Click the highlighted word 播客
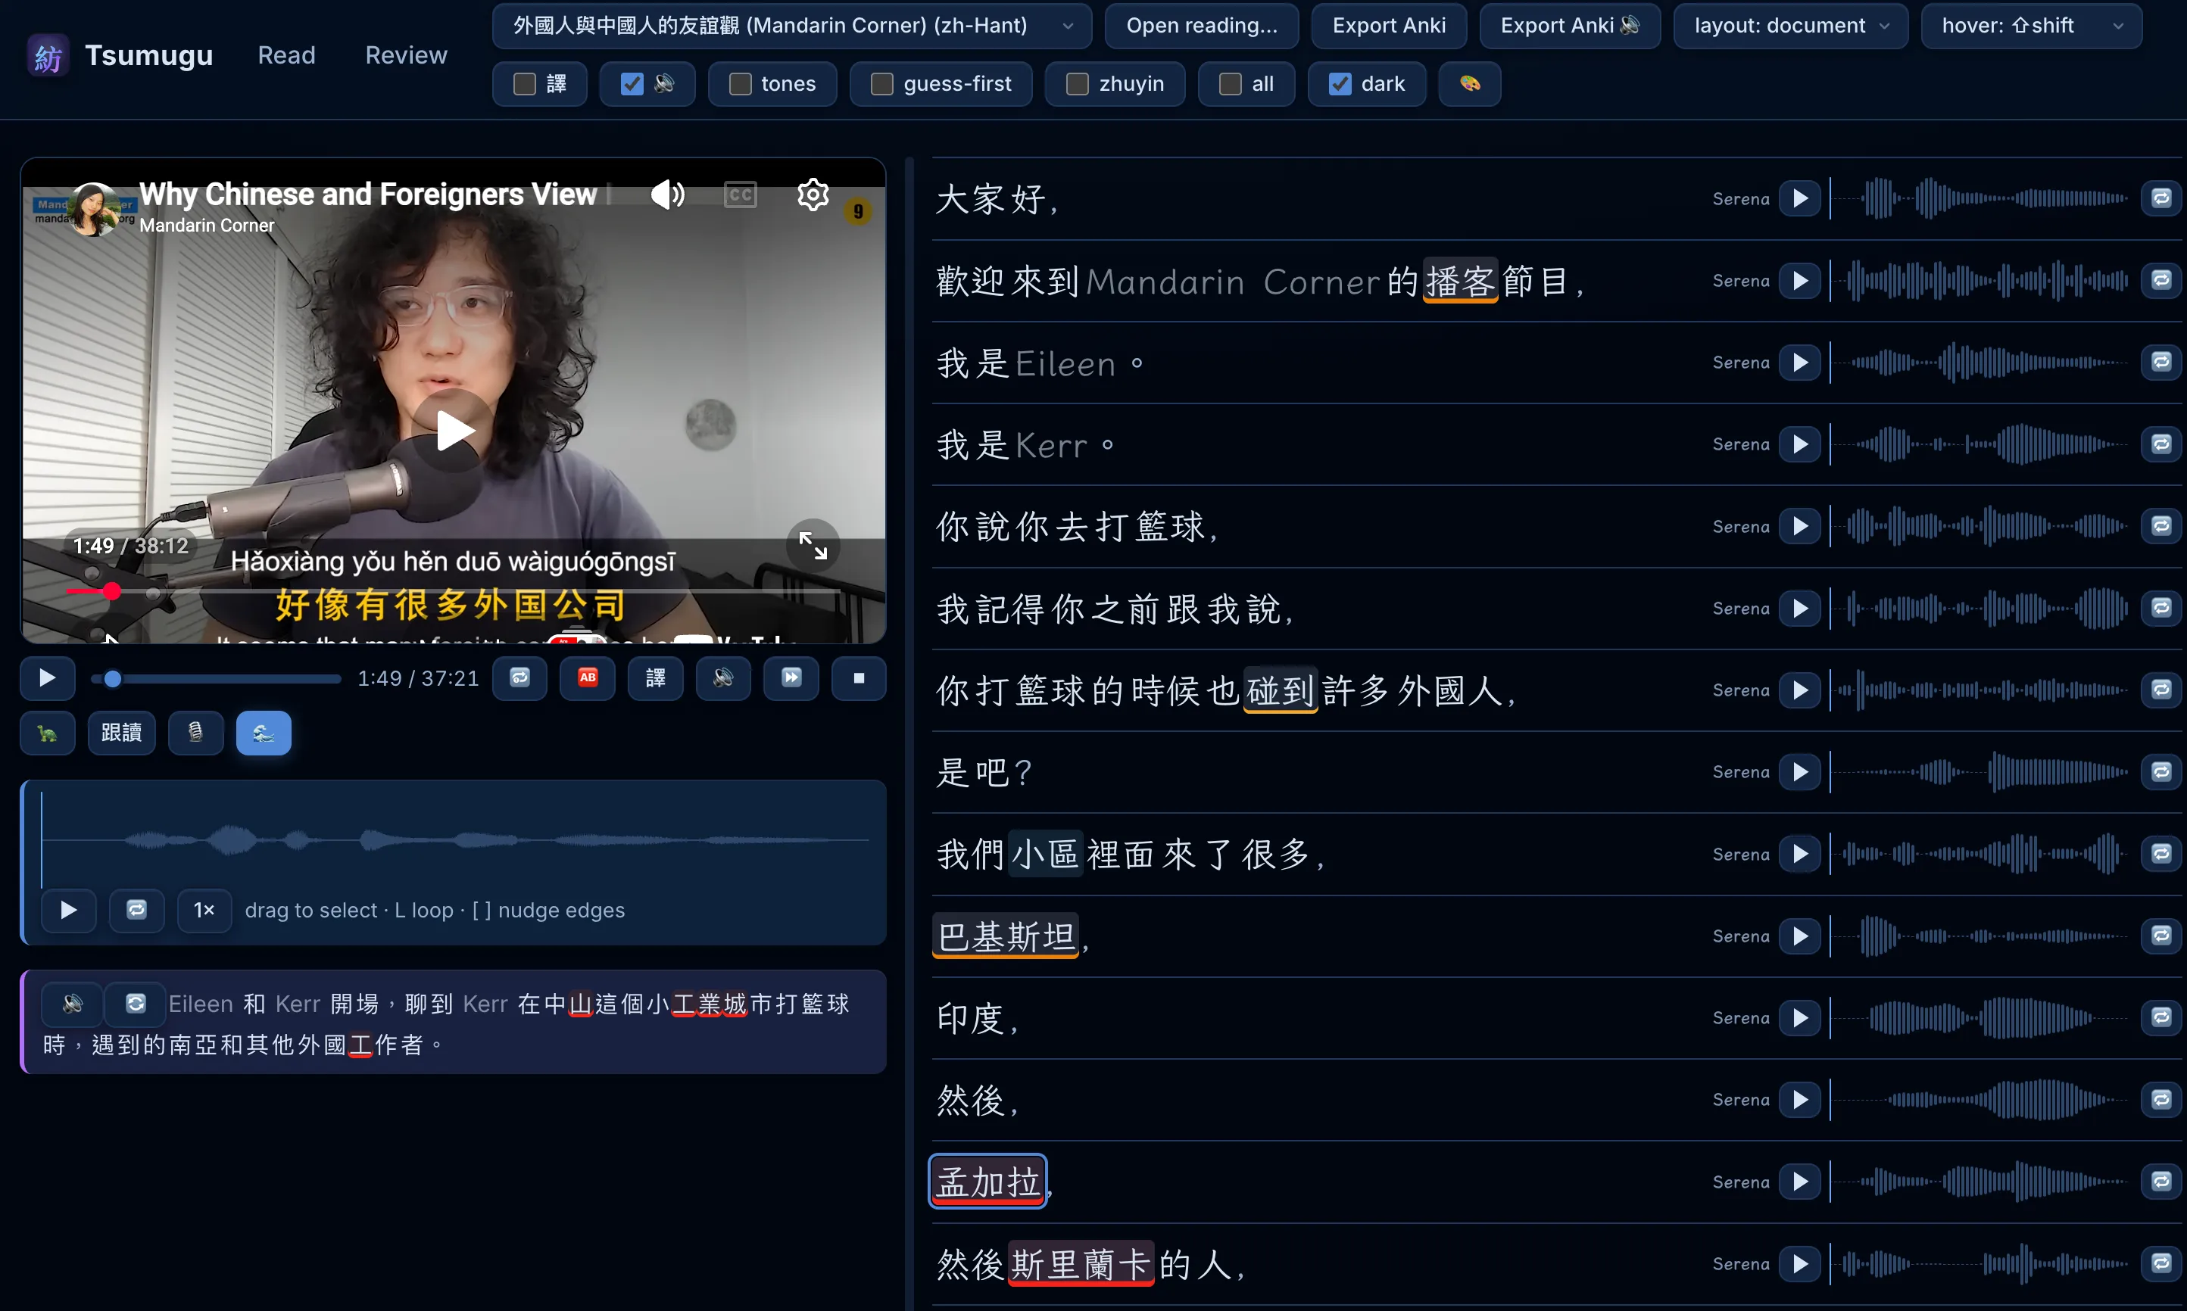Image resolution: width=2187 pixels, height=1311 pixels. pos(1460,282)
